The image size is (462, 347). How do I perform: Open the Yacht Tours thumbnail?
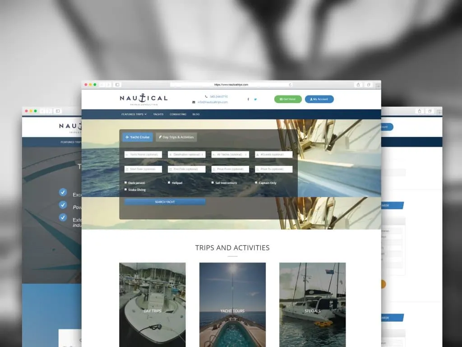coord(232,304)
